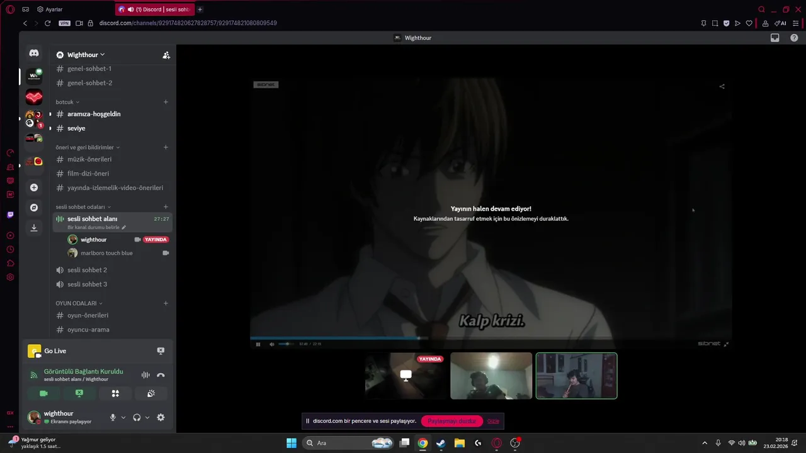
Task: Click the Opera VPN badge
Action: coord(64,23)
